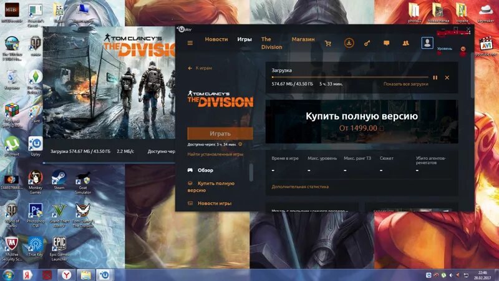Click the key activation icon in Uplay
Image resolution: width=499 pixels, height=281 pixels.
[367, 43]
